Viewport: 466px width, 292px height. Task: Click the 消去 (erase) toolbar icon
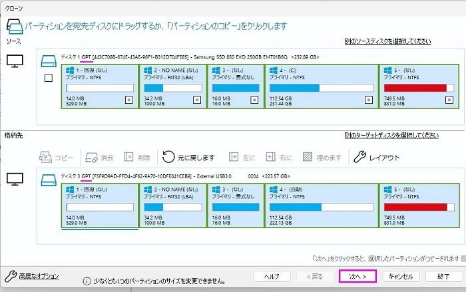(91, 158)
